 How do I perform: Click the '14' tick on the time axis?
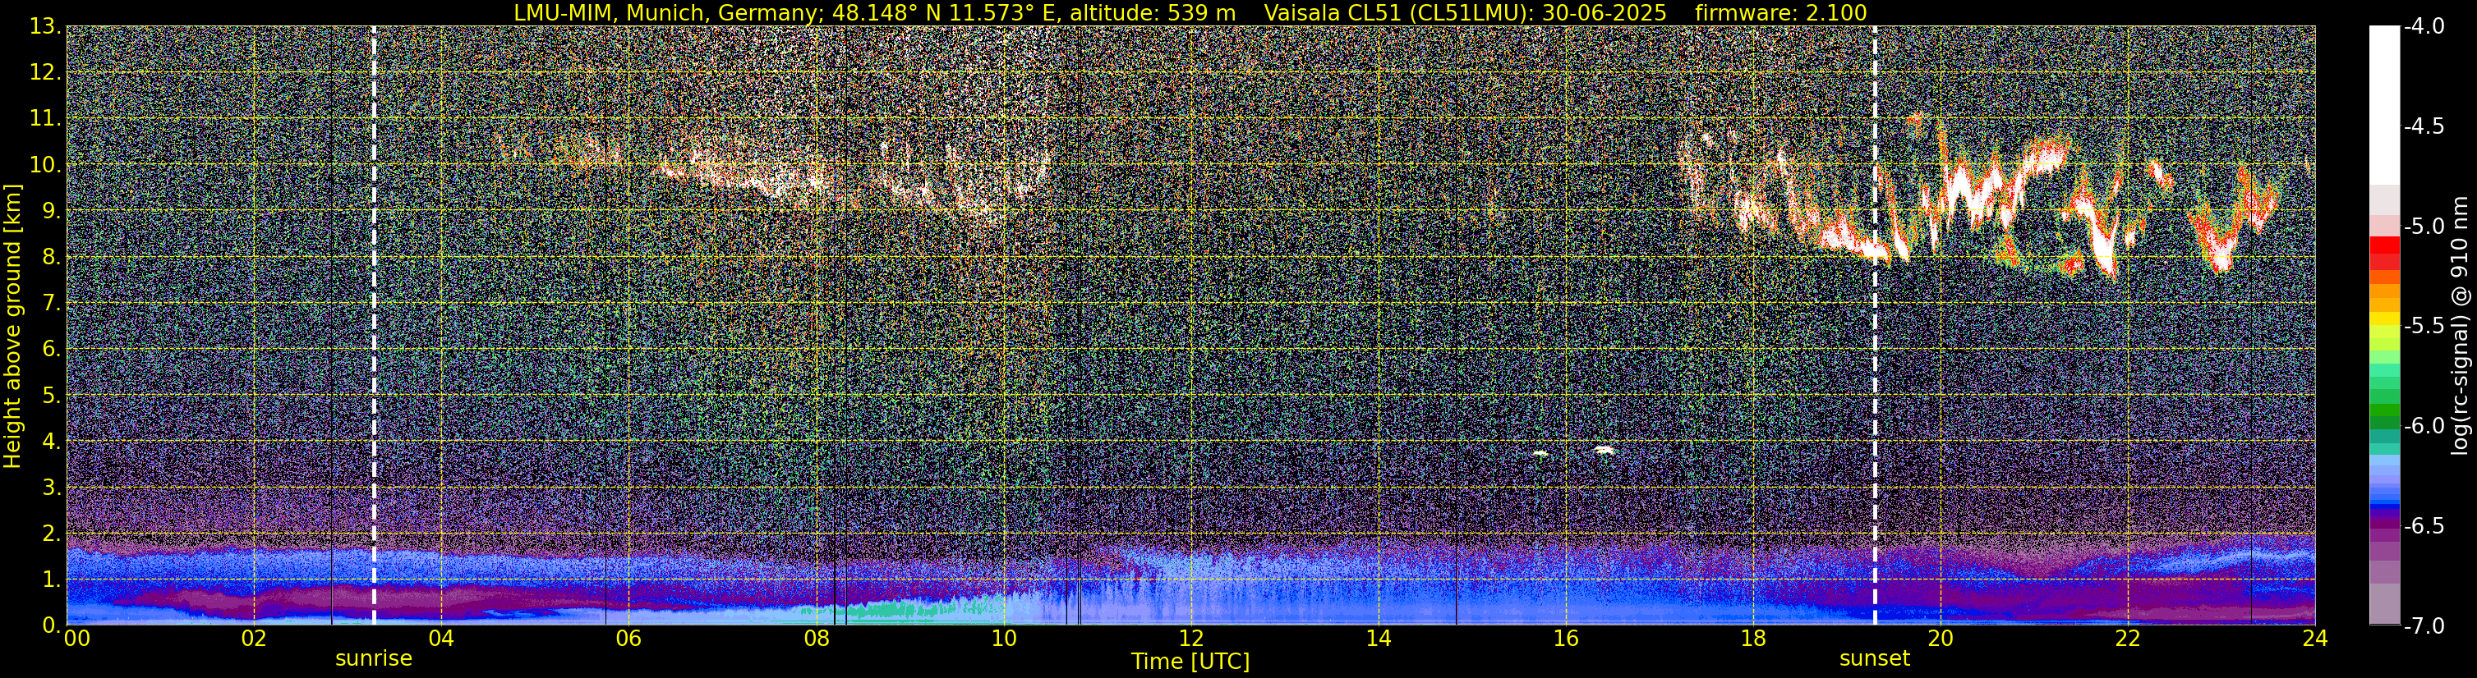pyautogui.click(x=1378, y=639)
